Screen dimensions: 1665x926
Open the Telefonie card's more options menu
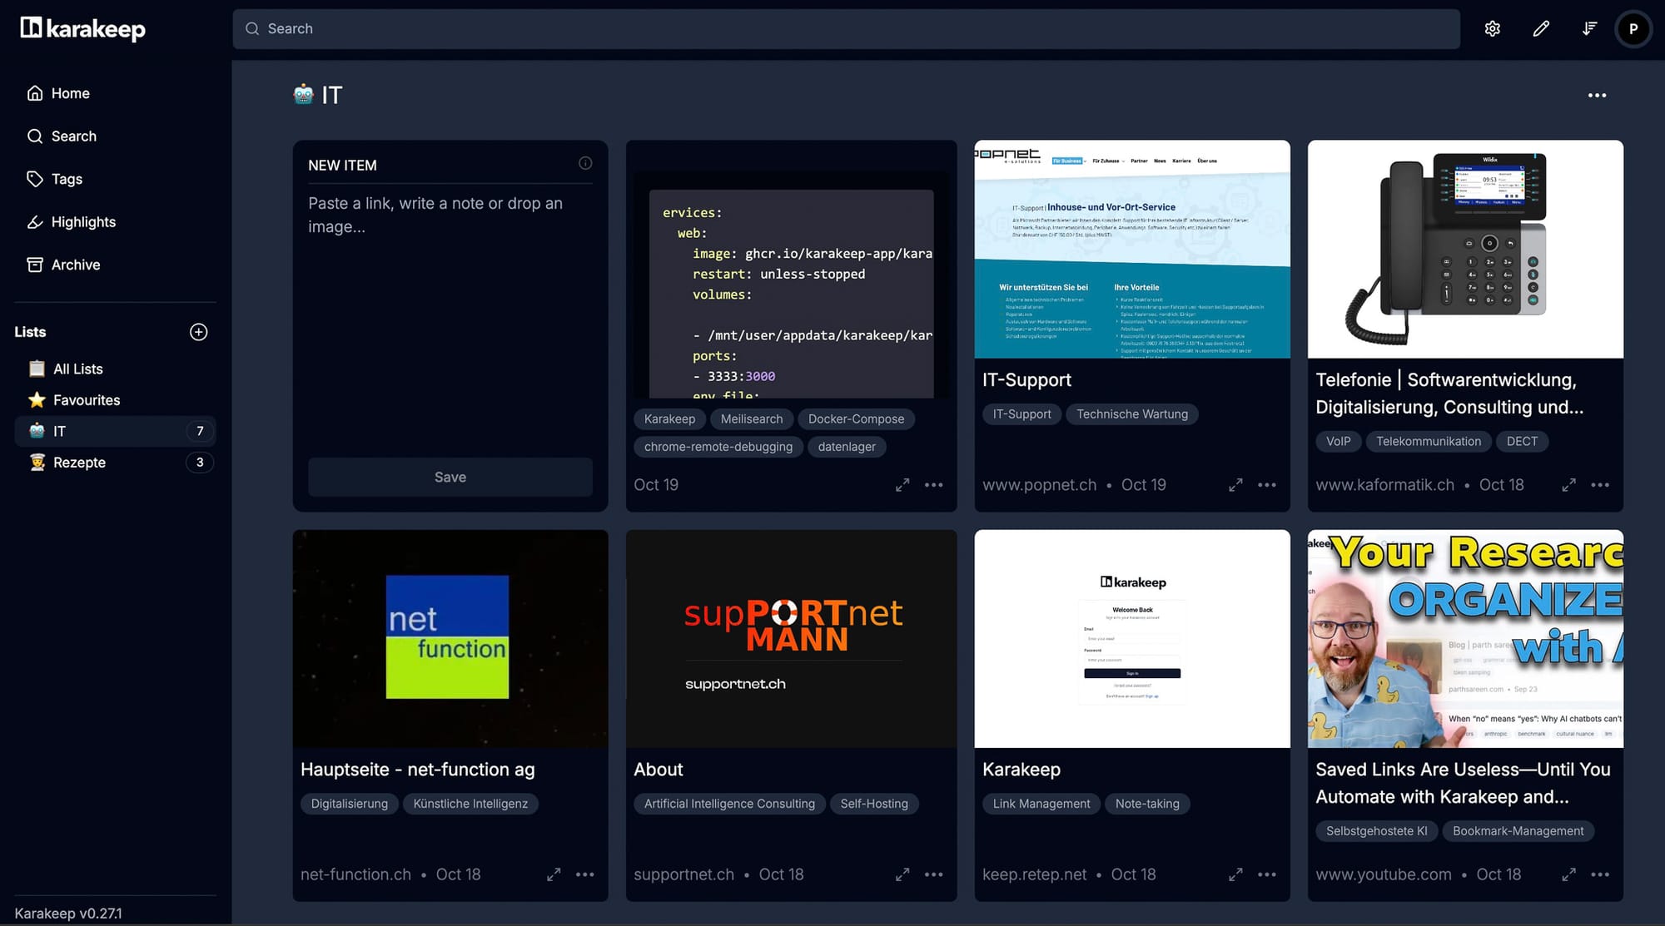[1600, 485]
